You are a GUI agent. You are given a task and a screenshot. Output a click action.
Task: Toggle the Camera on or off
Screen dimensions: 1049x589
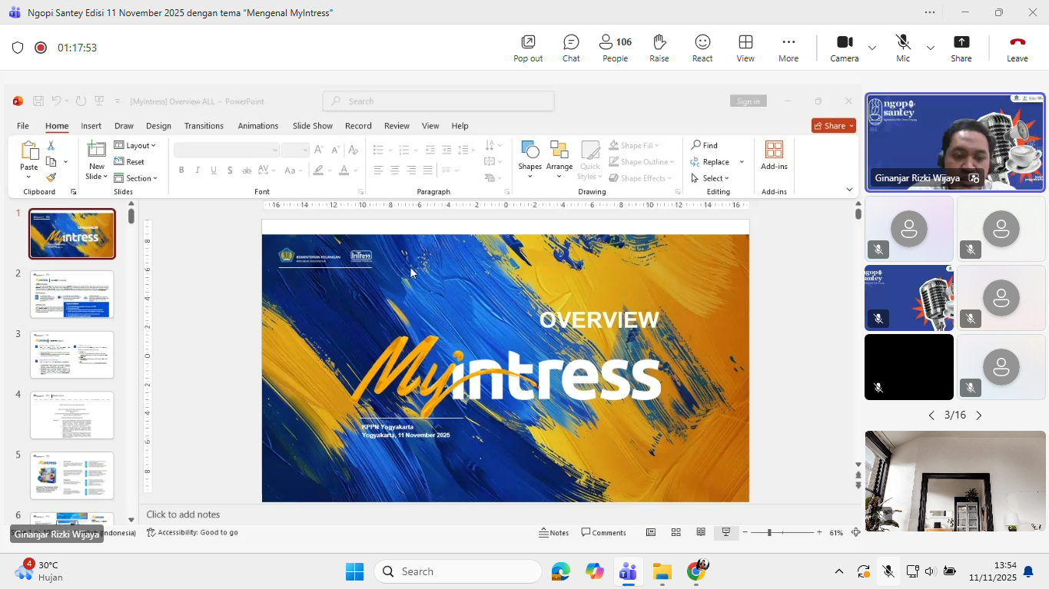[x=845, y=48]
